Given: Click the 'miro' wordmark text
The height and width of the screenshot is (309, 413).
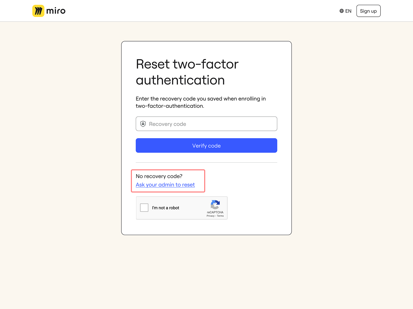Looking at the screenshot, I should [x=55, y=11].
